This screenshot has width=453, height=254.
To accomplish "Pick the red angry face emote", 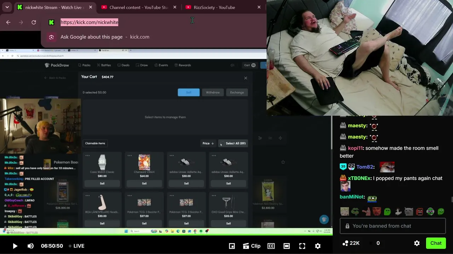I will [x=419, y=211].
